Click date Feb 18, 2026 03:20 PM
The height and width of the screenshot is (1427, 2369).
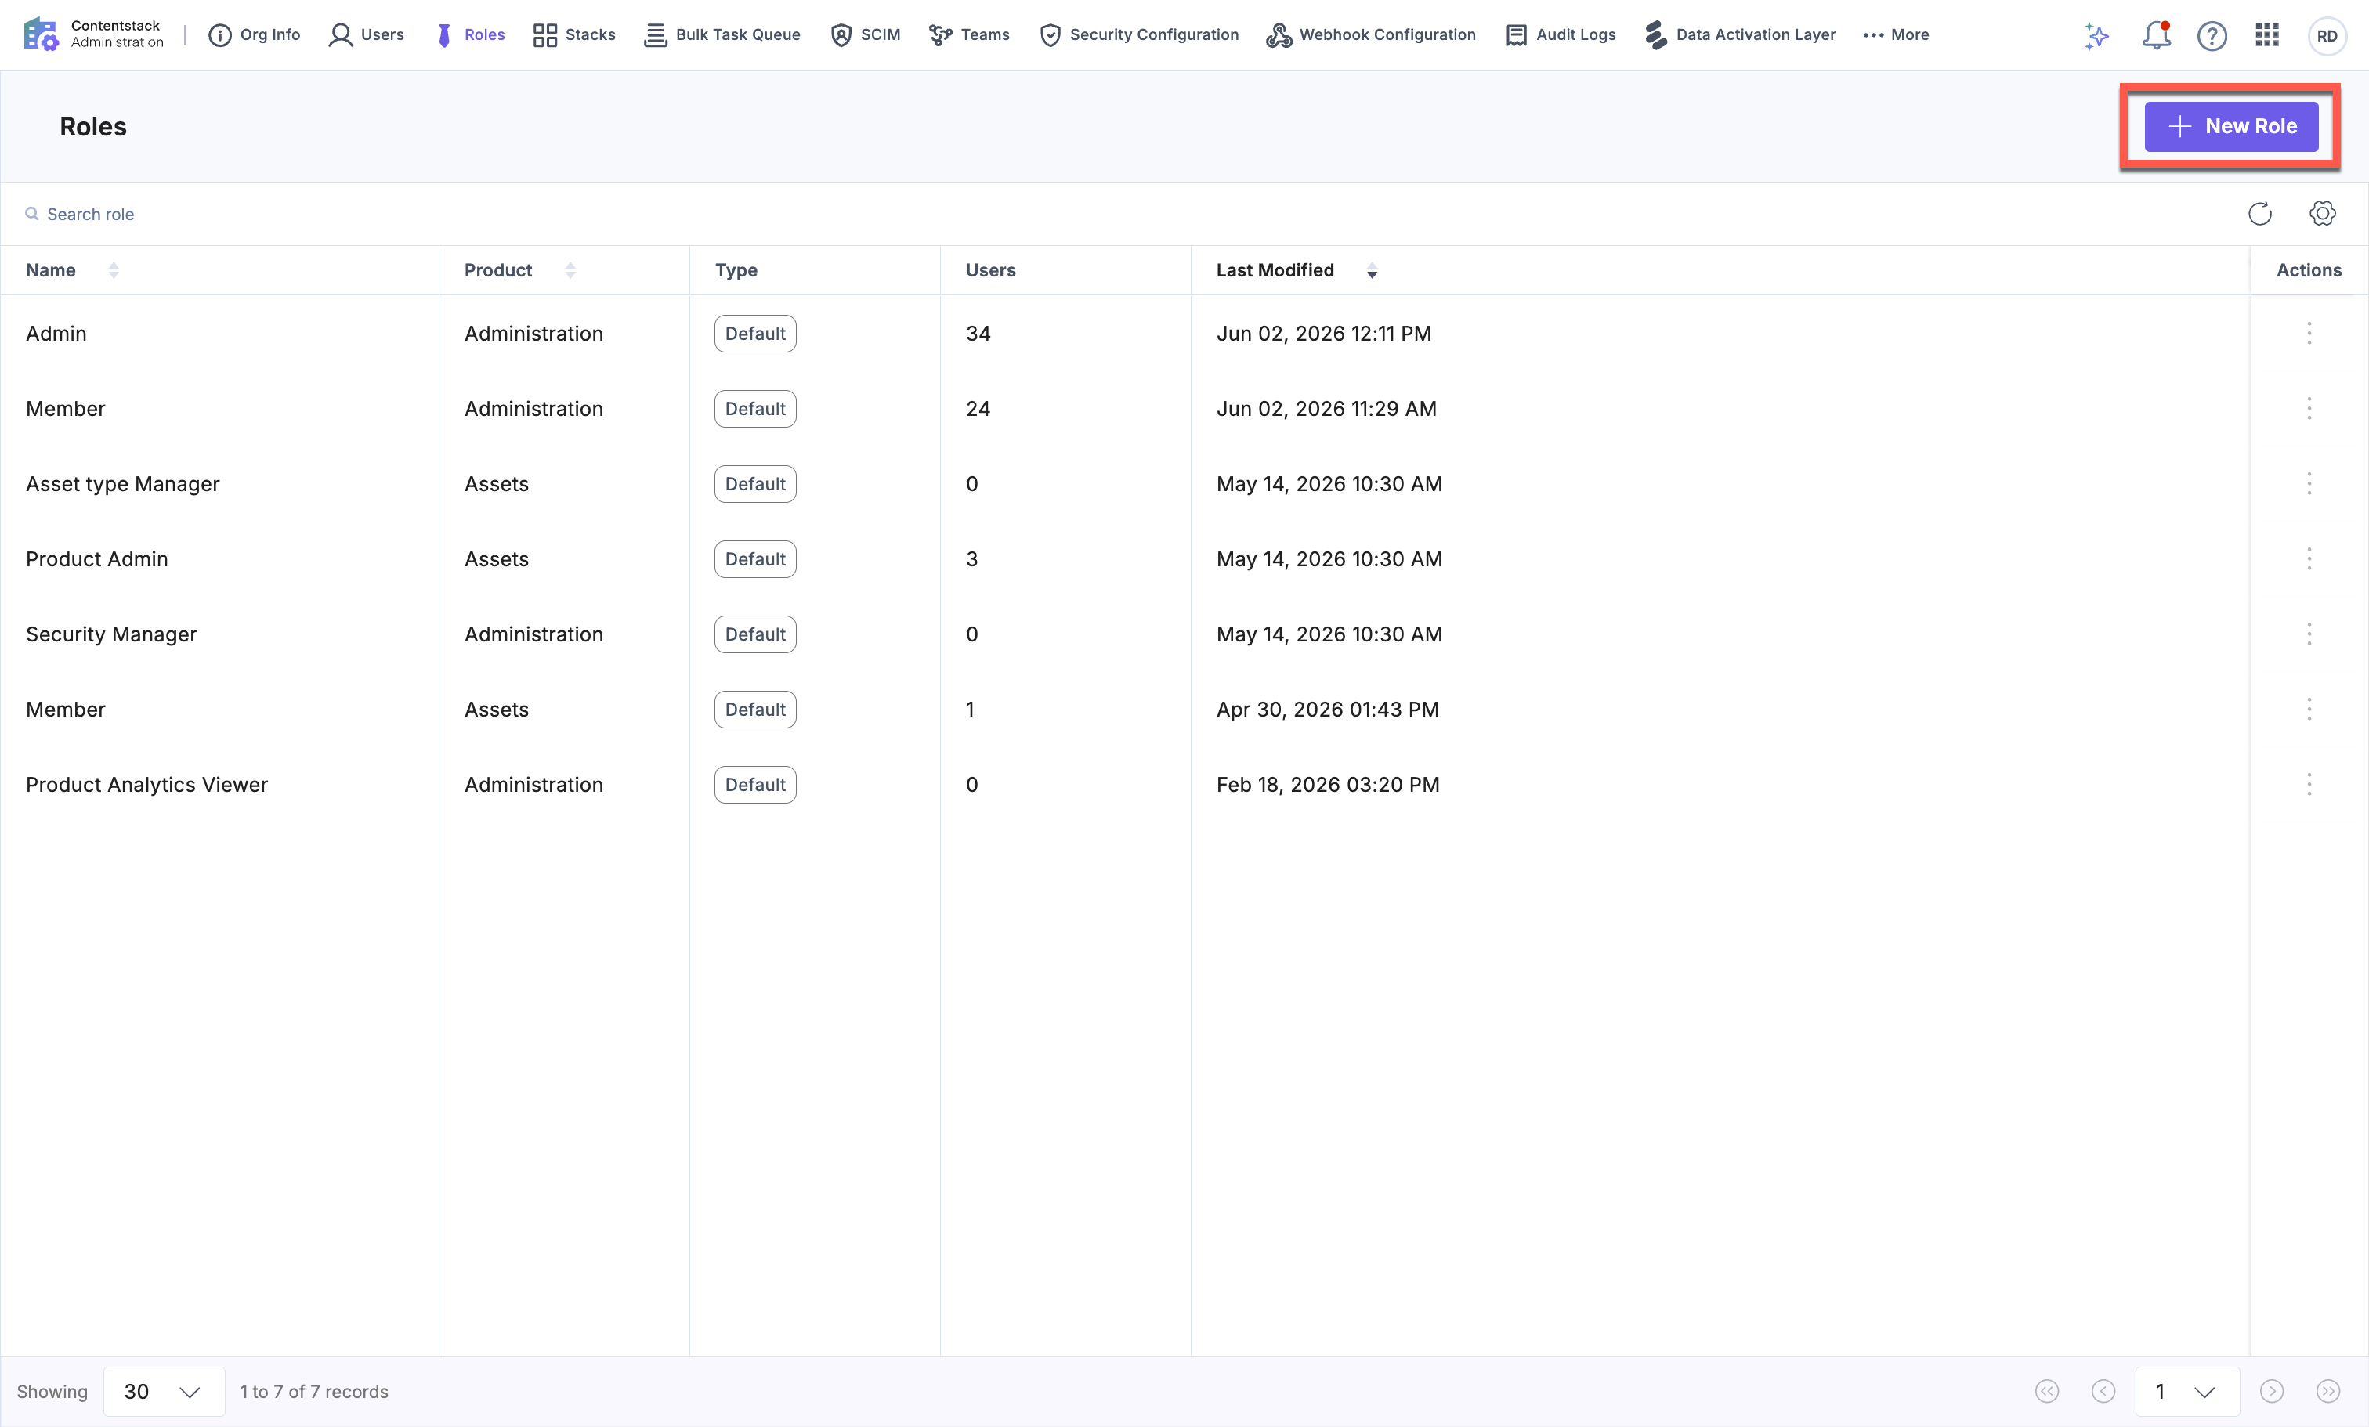1328,784
